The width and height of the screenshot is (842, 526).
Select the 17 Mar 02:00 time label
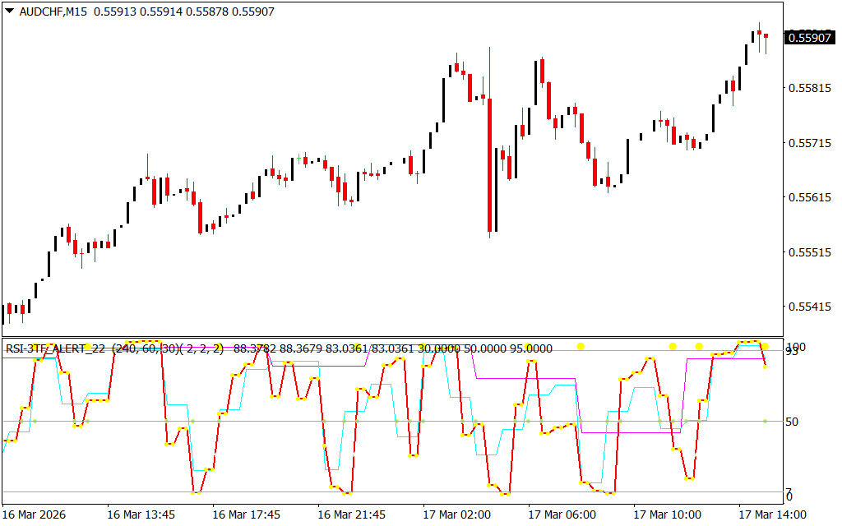coord(456,514)
